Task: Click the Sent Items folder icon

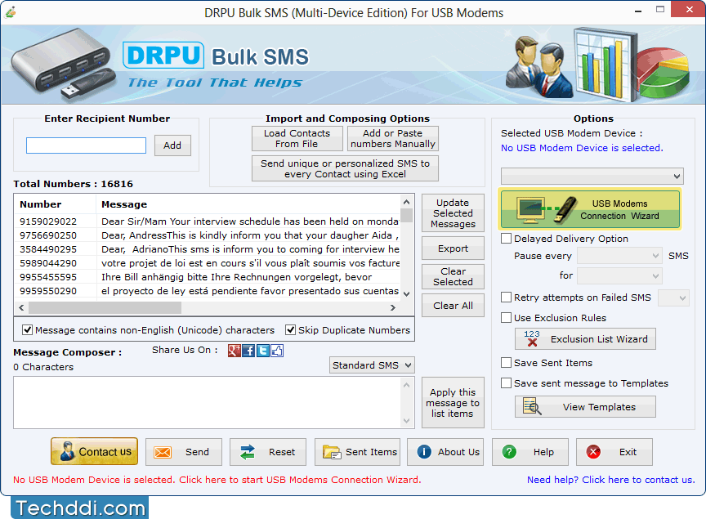Action: (332, 452)
